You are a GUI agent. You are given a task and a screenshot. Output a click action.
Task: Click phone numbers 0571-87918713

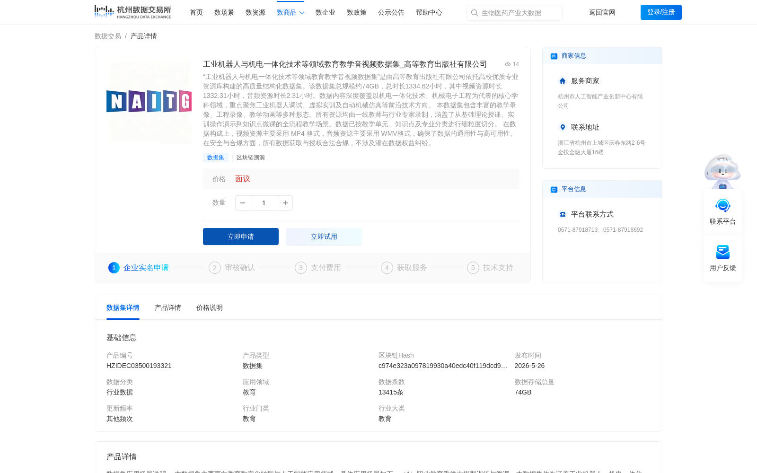point(600,230)
